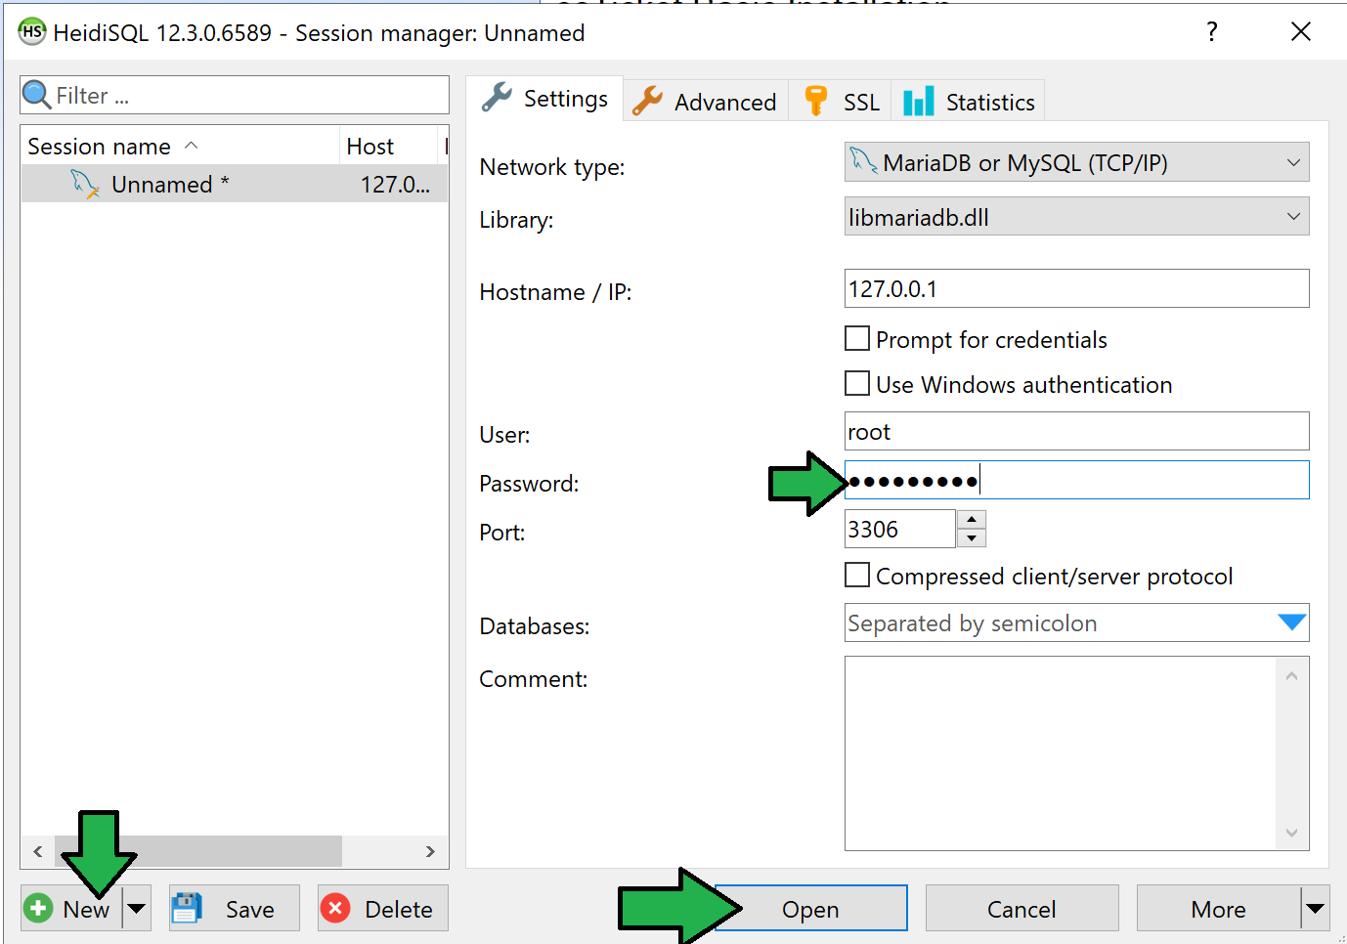Click the key icon on SSL tab

[815, 101]
